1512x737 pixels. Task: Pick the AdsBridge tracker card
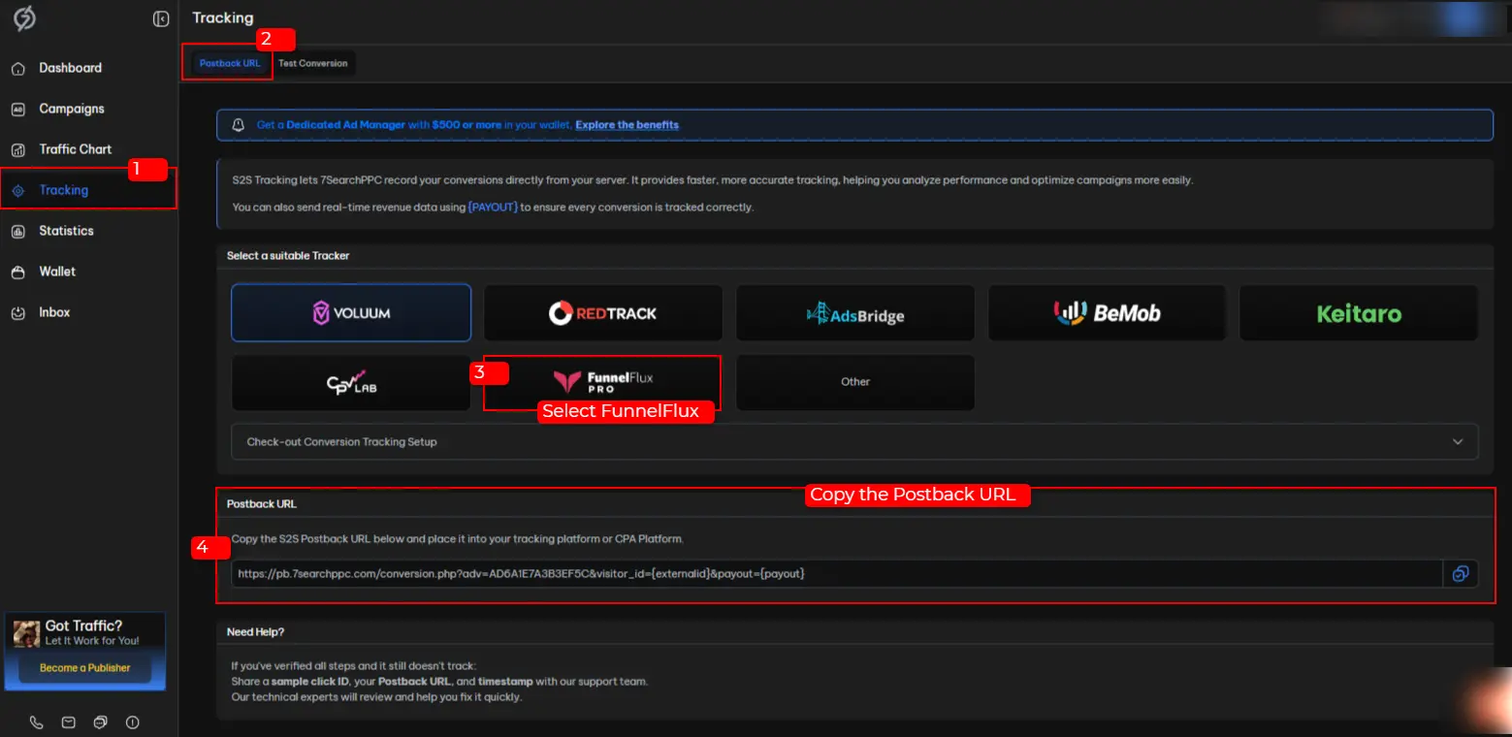tap(855, 312)
